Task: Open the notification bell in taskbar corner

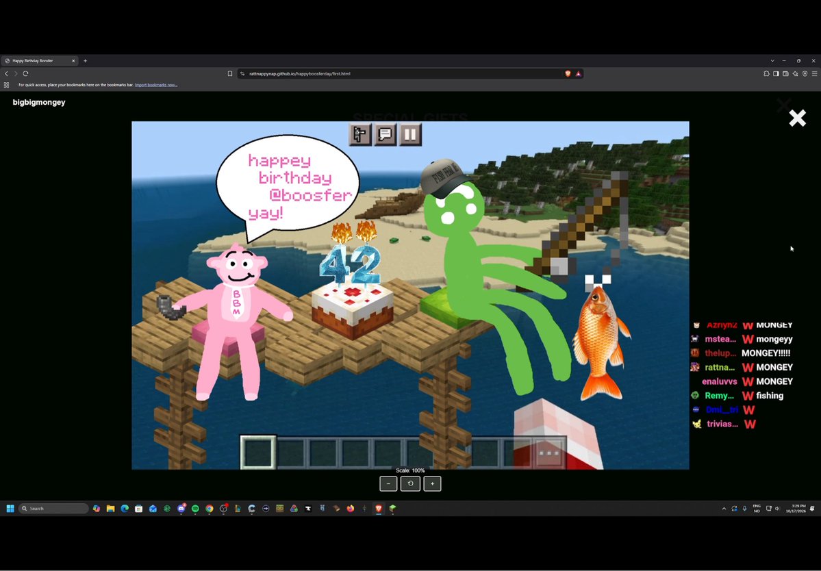Action: [x=813, y=508]
